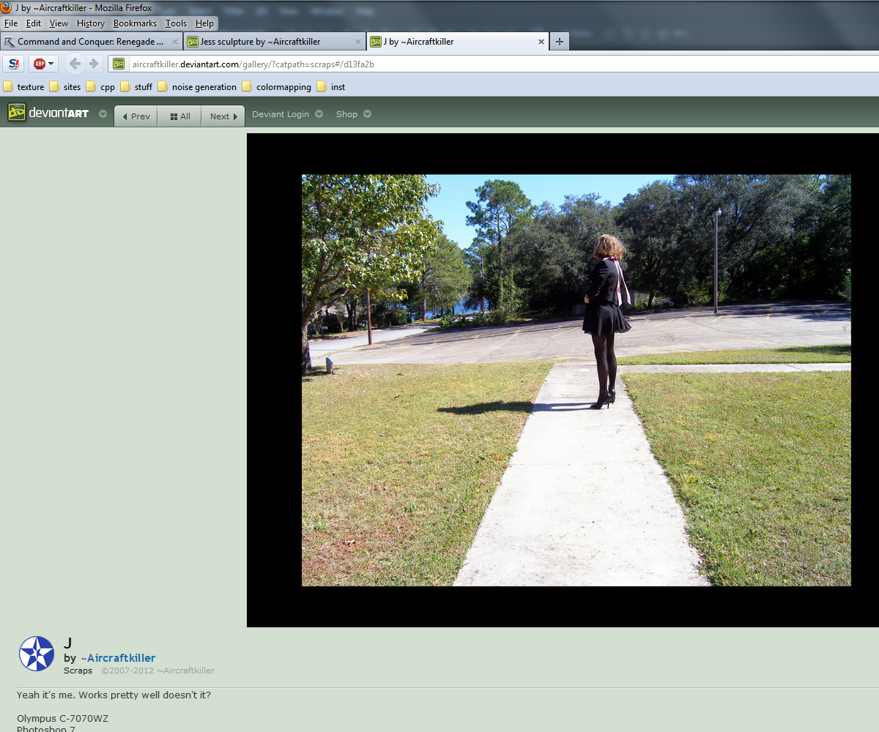Click the site favicon in address bar
The width and height of the screenshot is (879, 732).
119,64
